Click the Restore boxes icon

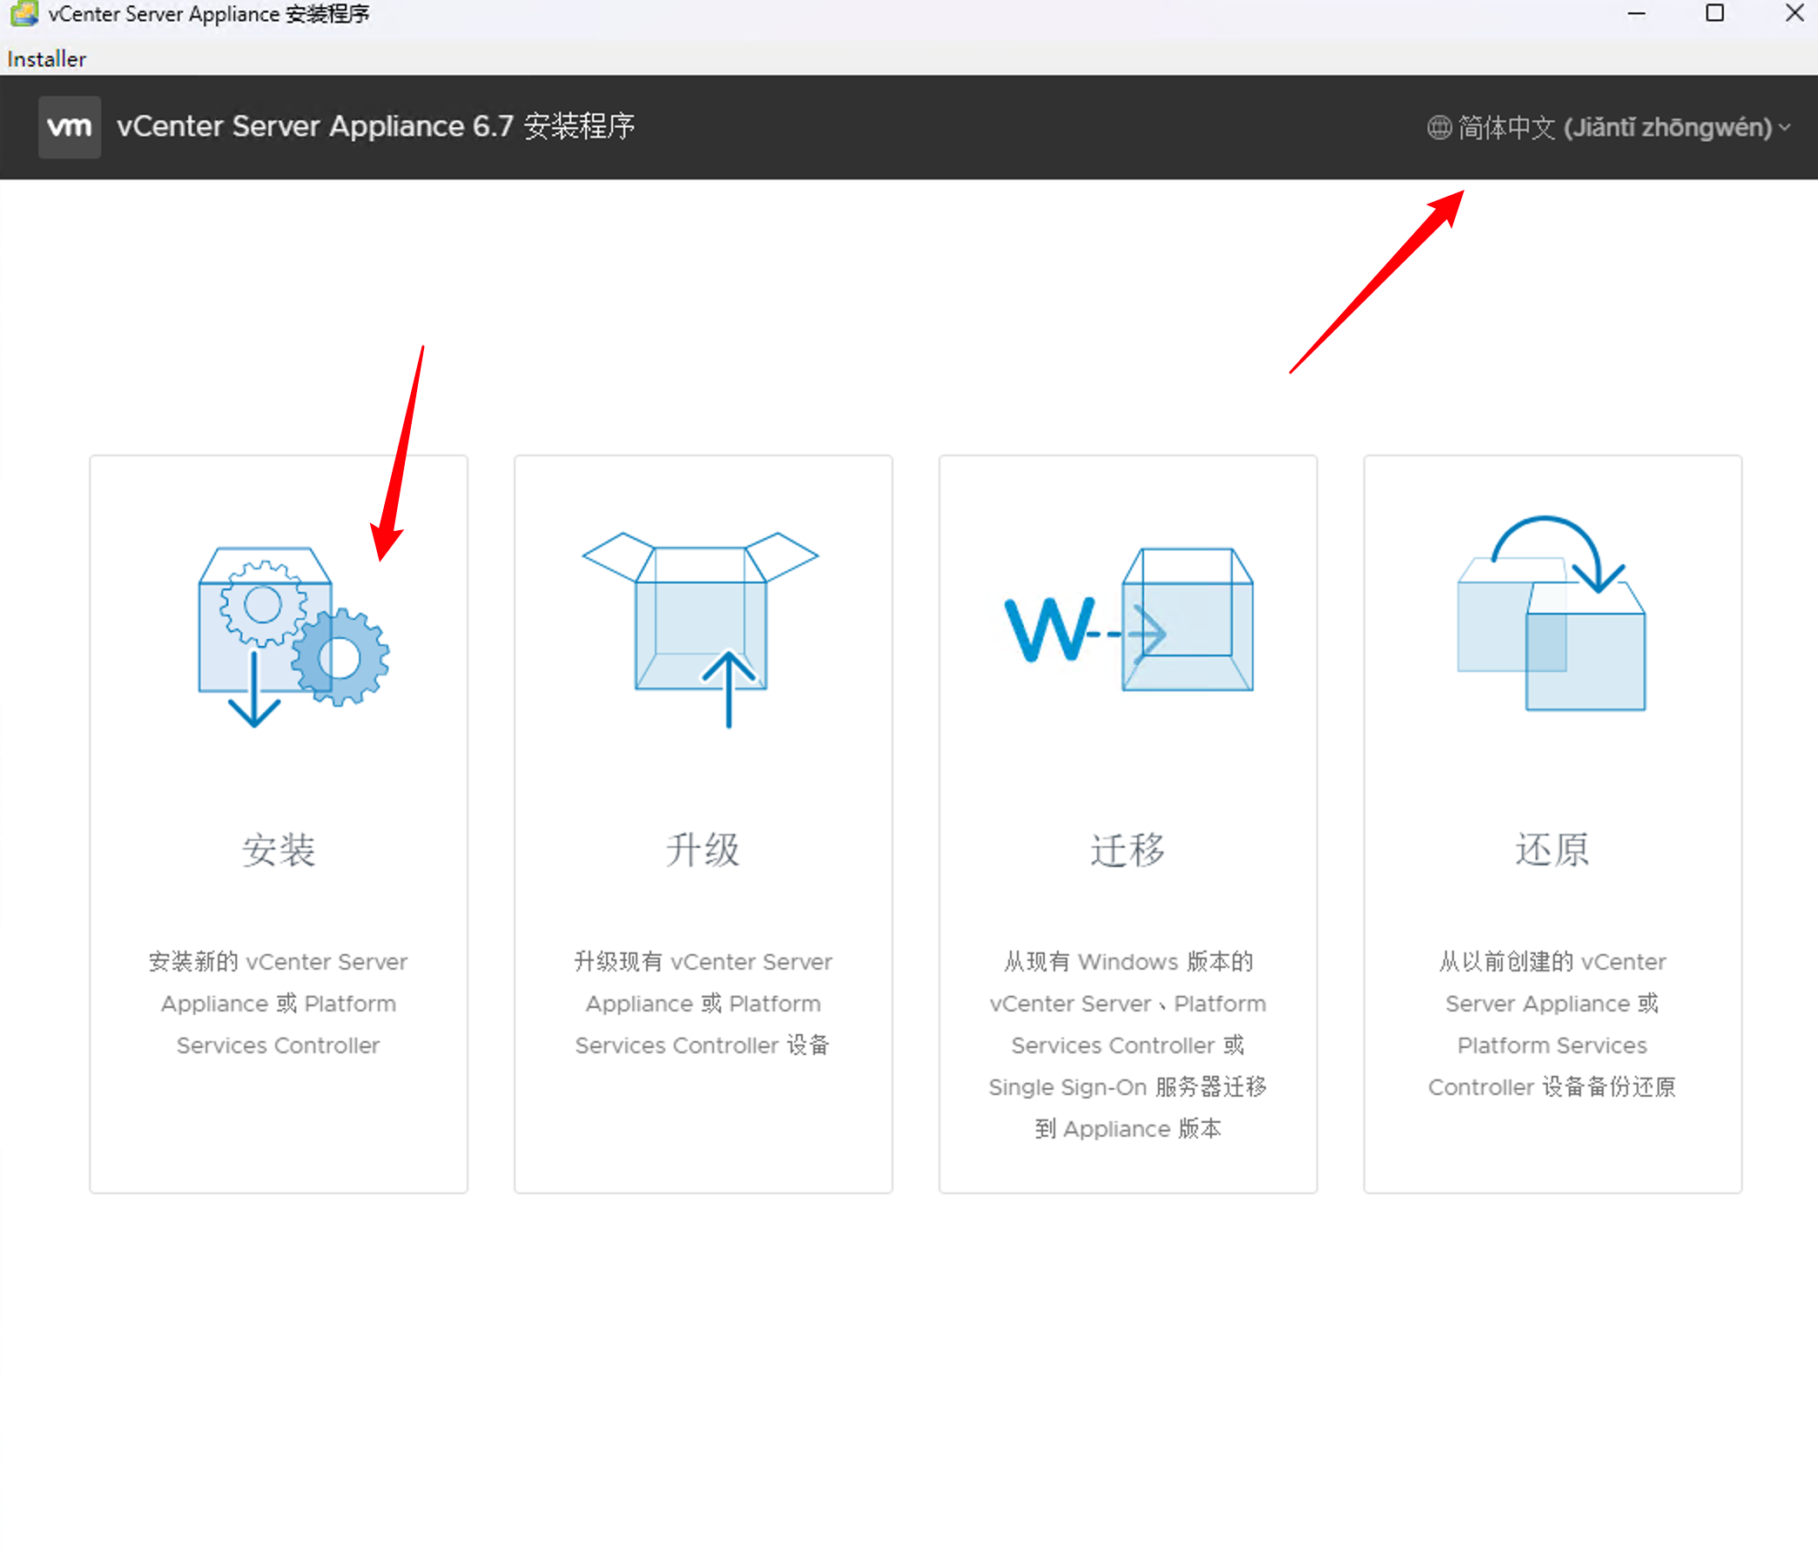coord(1552,613)
